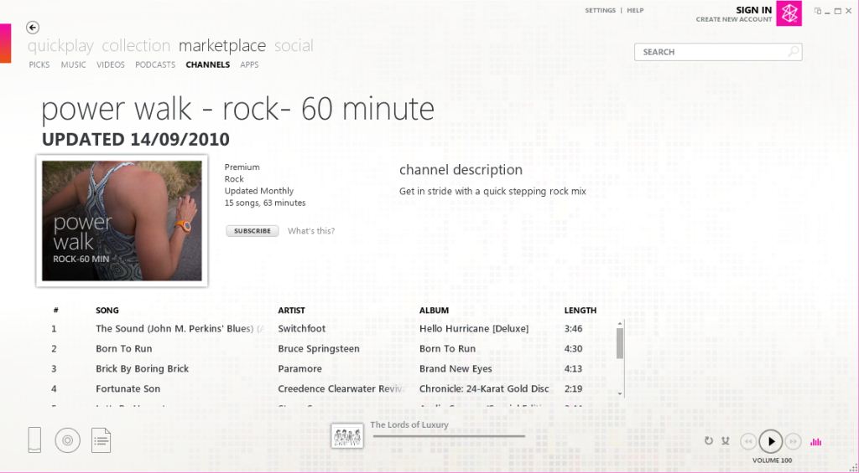Click Create New Account
859x473 pixels.
click(734, 19)
